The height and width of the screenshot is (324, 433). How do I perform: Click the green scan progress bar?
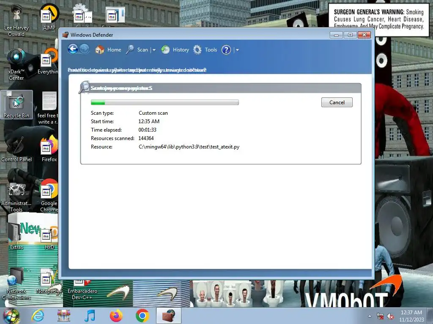(165, 103)
